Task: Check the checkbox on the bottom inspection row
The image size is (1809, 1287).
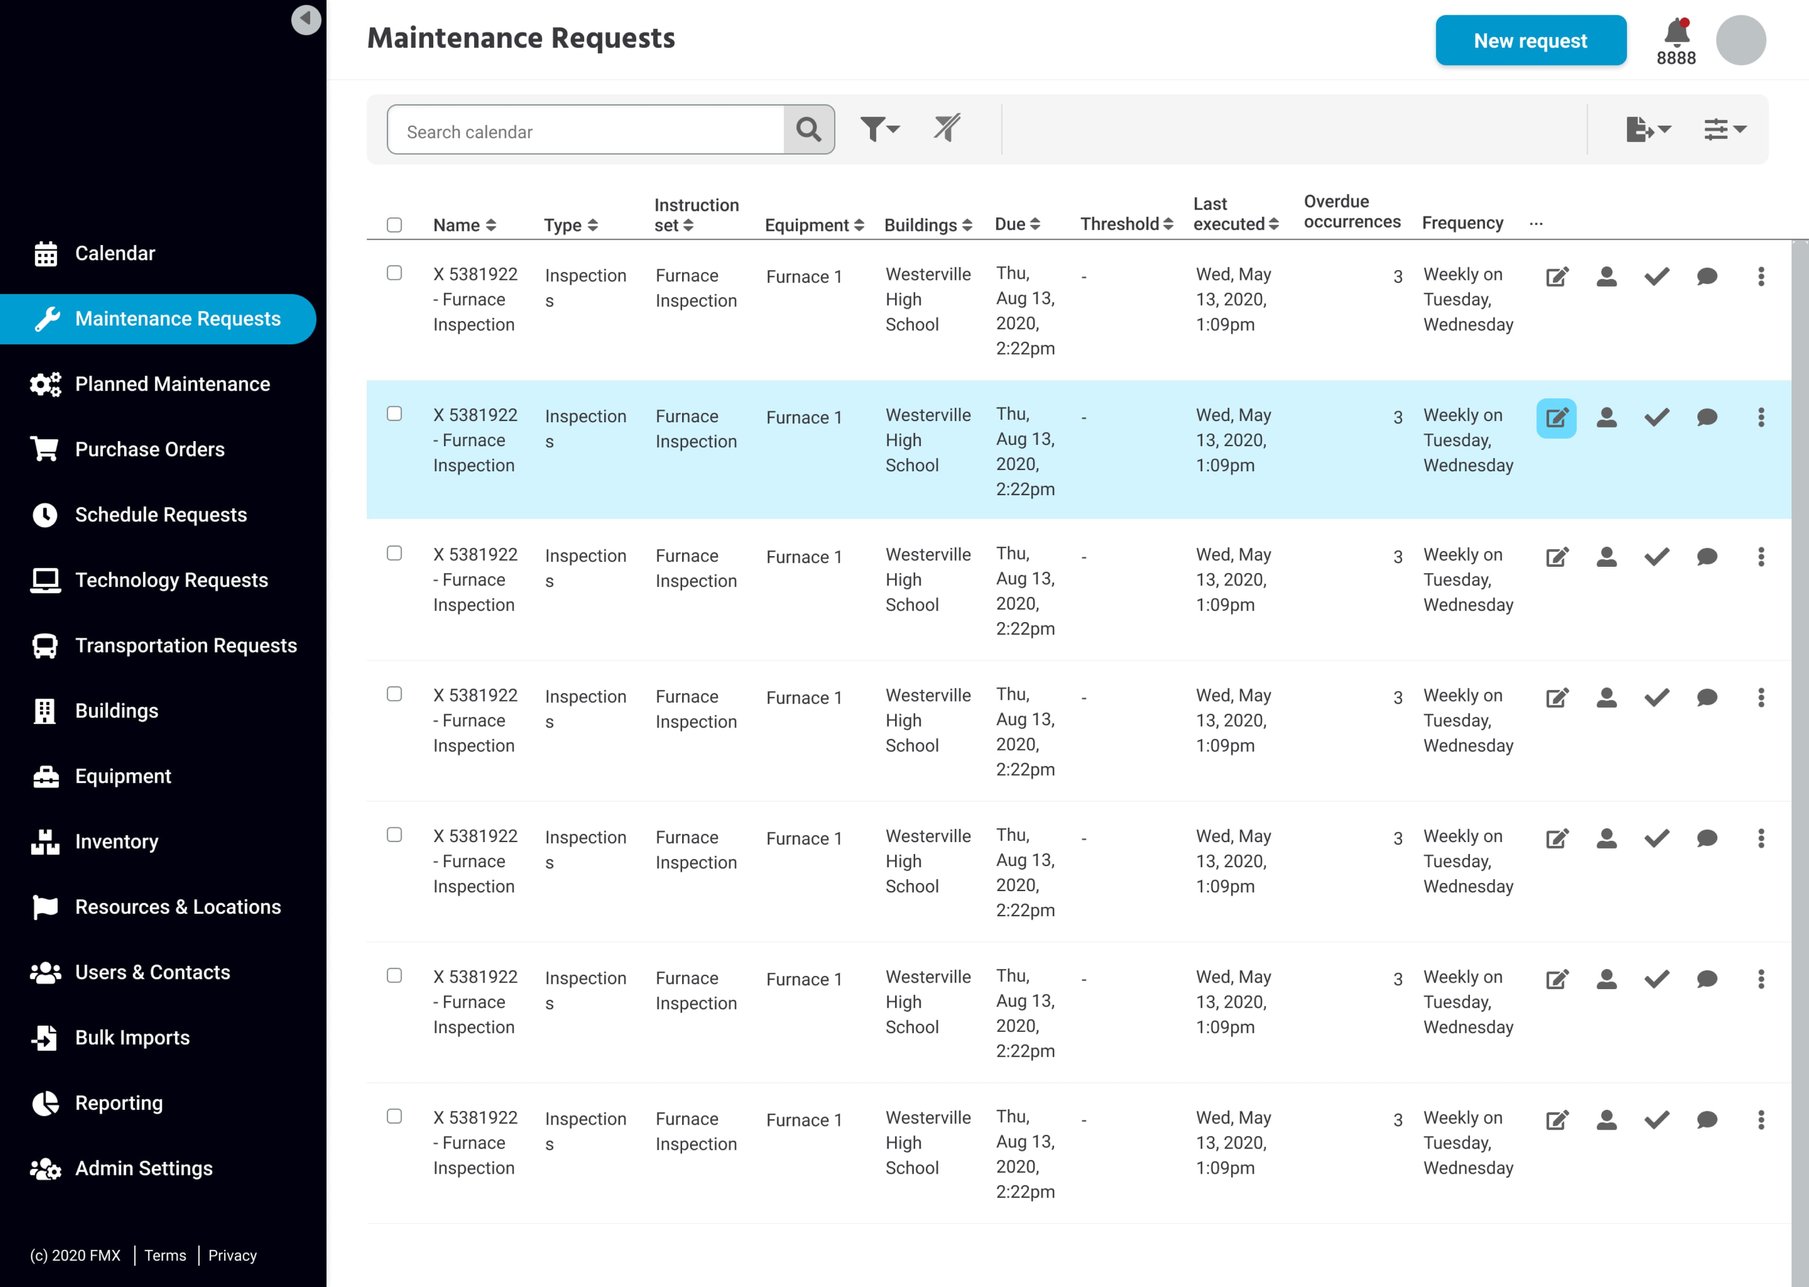Action: (394, 1116)
